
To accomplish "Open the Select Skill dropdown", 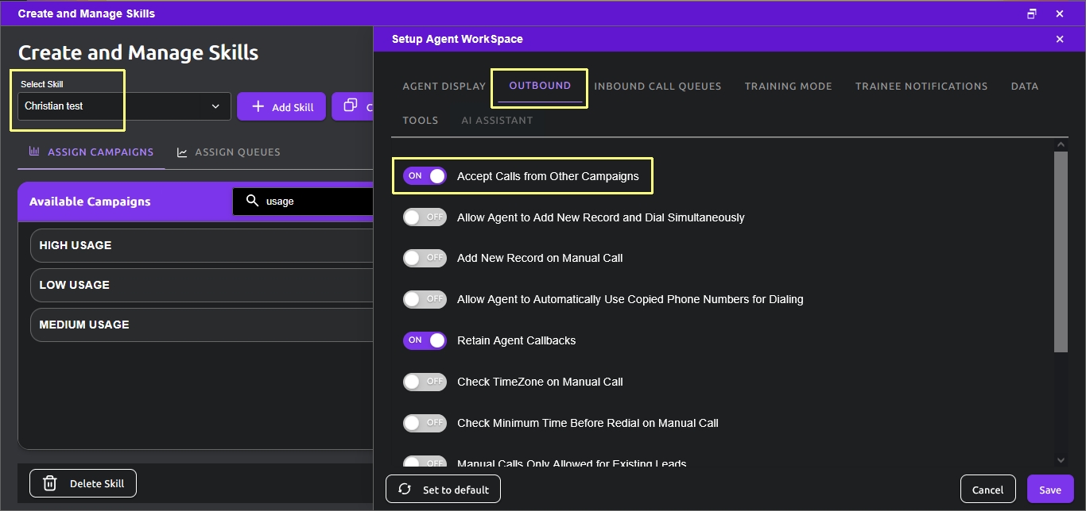I will 124,106.
